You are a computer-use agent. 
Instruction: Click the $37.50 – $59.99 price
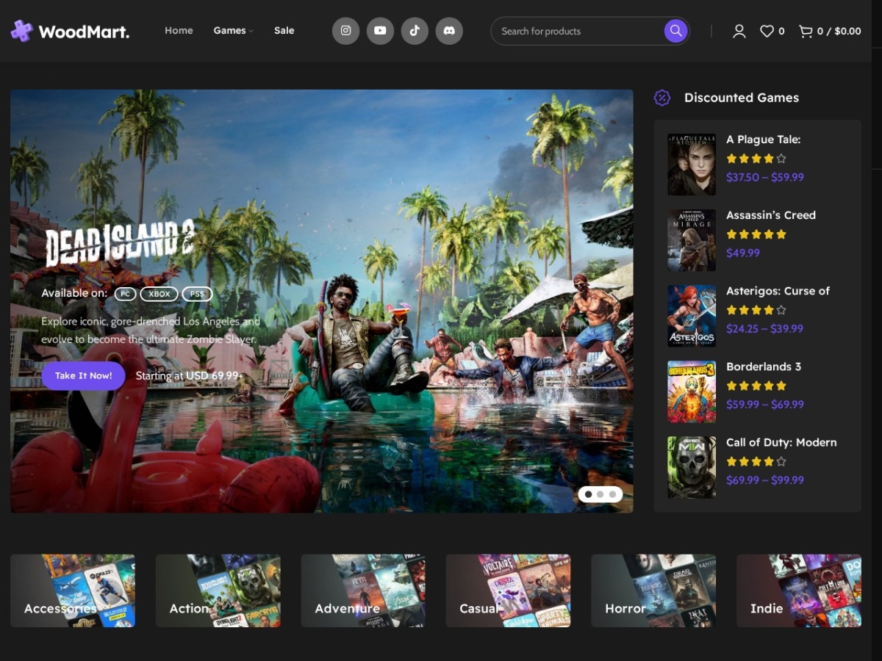(765, 177)
